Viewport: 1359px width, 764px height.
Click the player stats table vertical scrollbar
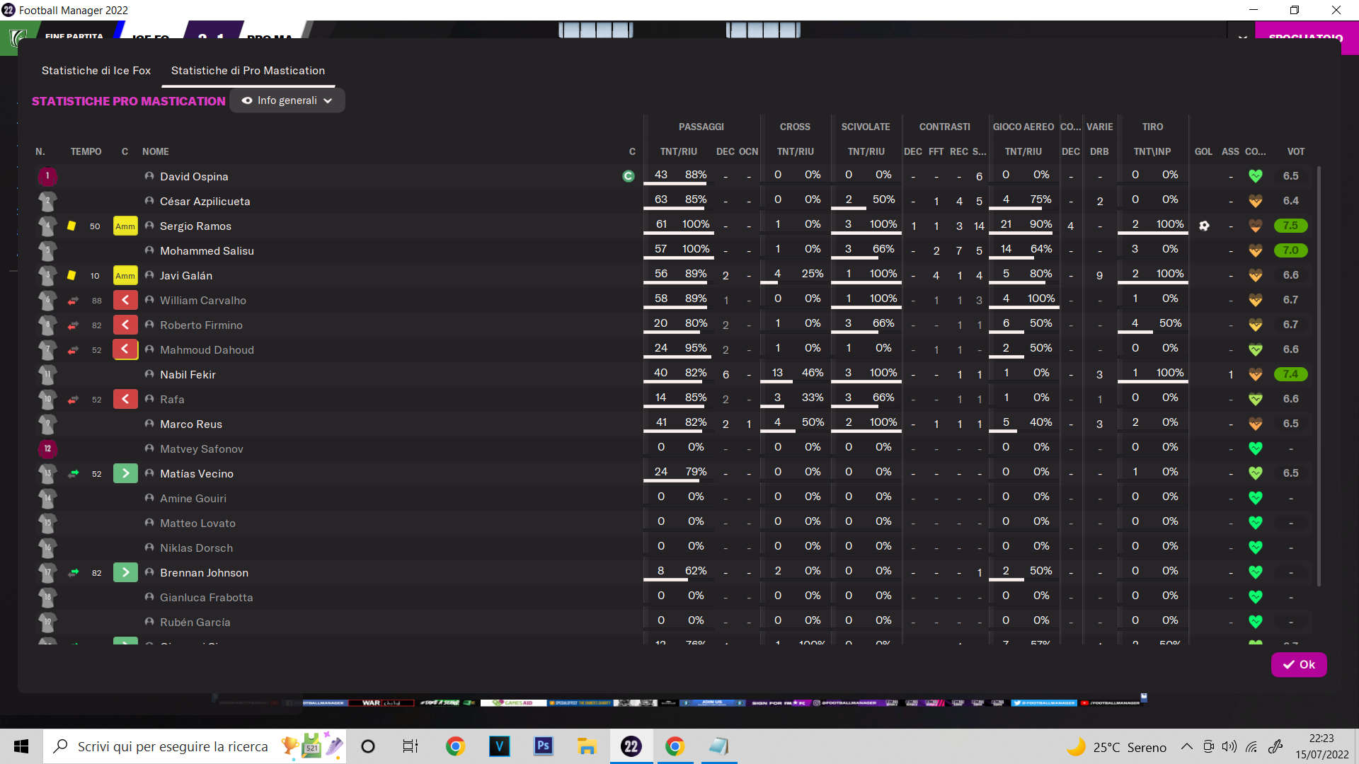pyautogui.click(x=1319, y=376)
